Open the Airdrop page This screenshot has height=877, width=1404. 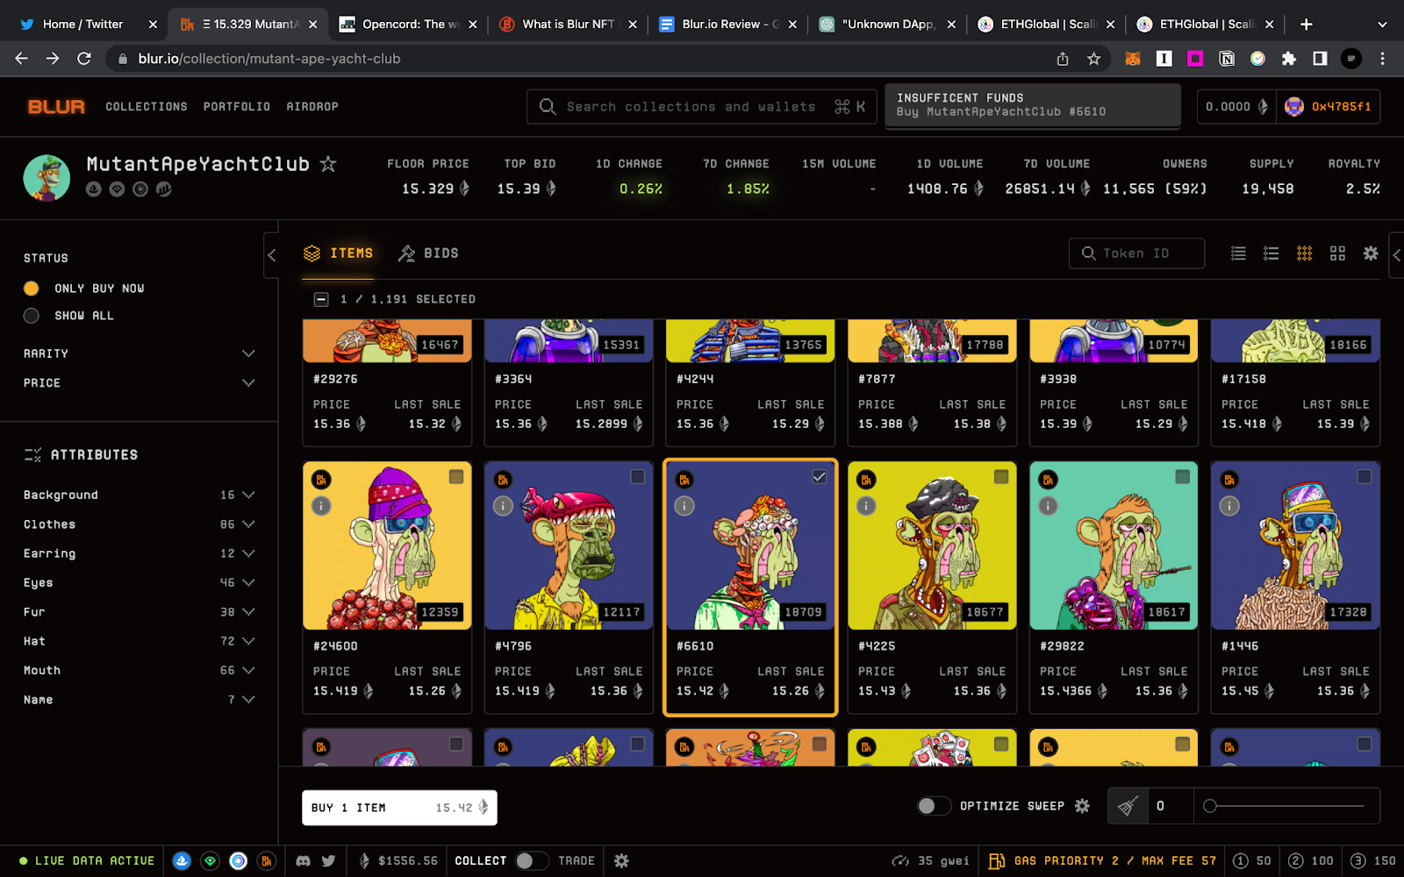(312, 107)
